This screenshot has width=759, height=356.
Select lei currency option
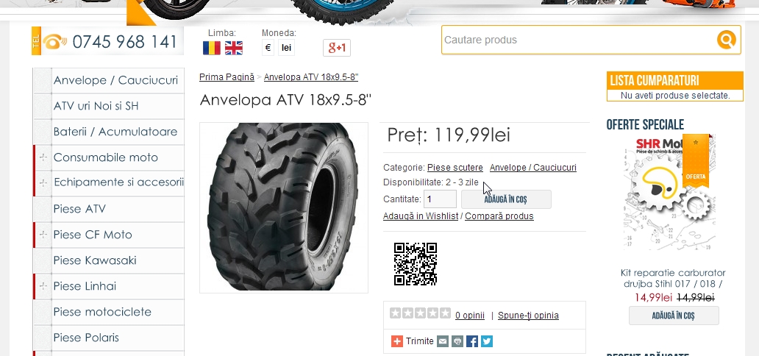286,48
